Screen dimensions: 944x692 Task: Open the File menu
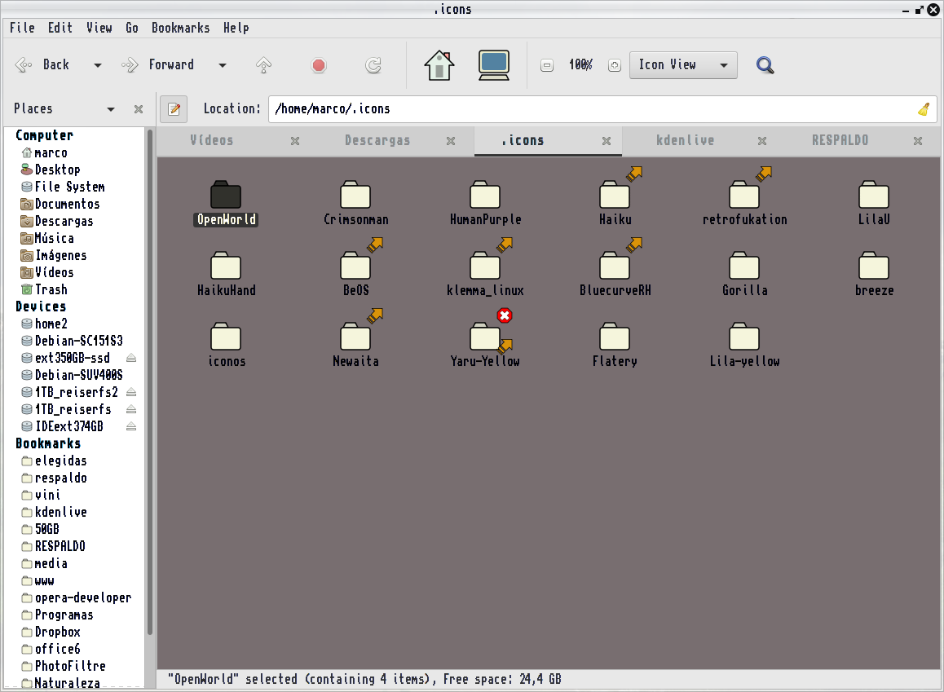coord(22,28)
